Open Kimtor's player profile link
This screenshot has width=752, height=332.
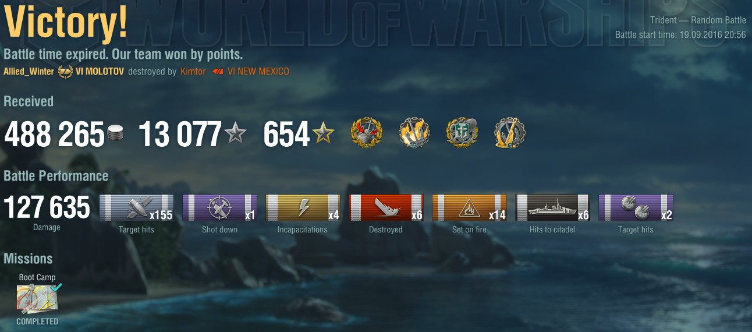pos(193,72)
